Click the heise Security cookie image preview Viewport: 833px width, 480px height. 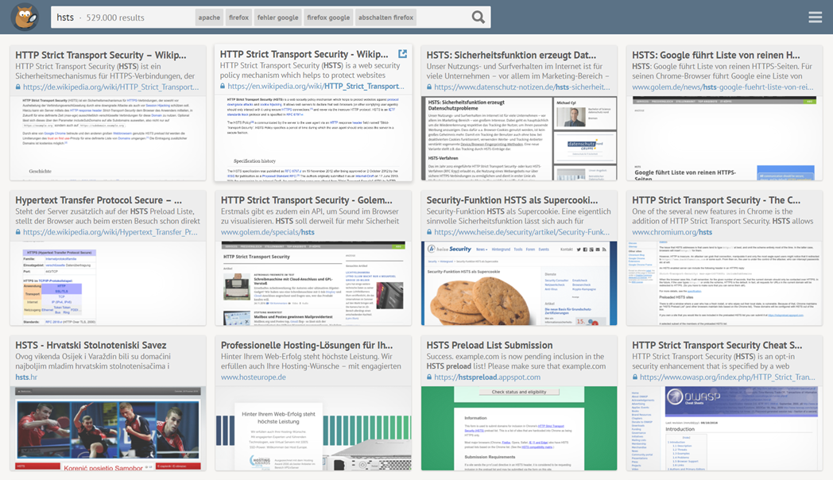(519, 284)
